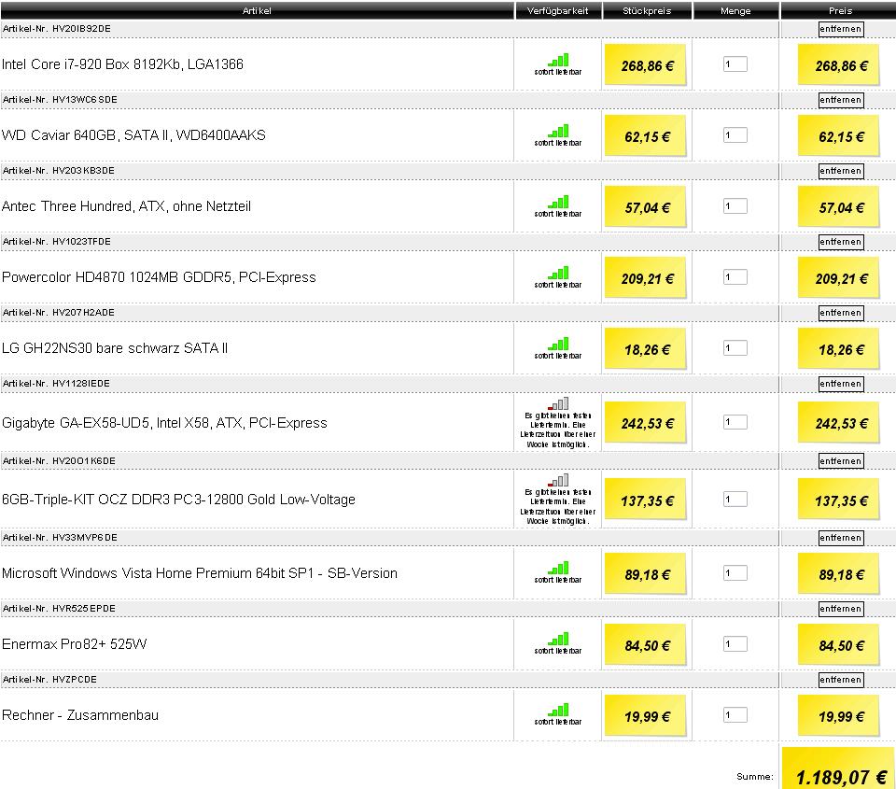Edit quantity field for Gigabyte GA-EX58-UD5
This screenshot has width=896, height=789.
click(735, 422)
